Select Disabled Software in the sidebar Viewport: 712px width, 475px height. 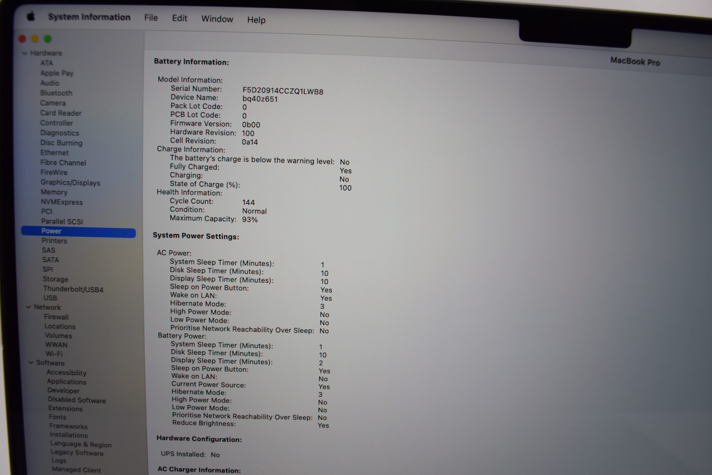pos(77,400)
